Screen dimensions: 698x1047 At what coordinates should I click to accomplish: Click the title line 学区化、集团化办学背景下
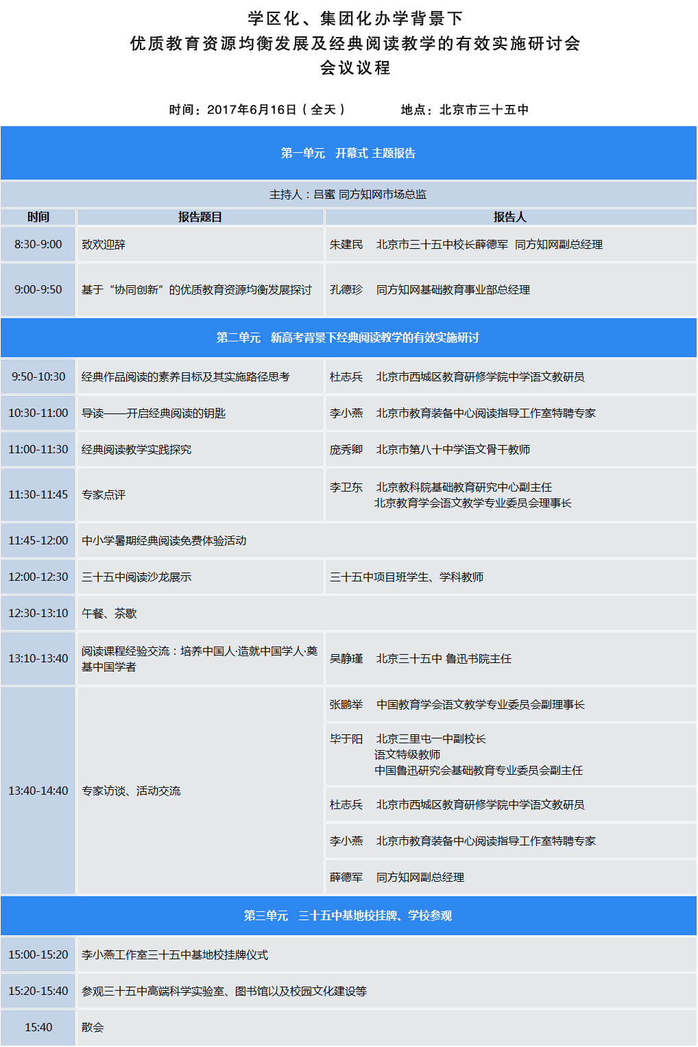355,18
